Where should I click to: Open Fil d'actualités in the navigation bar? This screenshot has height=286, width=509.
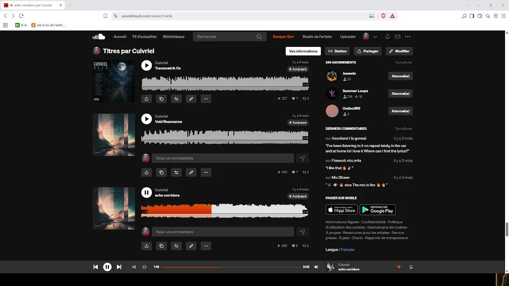[144, 37]
